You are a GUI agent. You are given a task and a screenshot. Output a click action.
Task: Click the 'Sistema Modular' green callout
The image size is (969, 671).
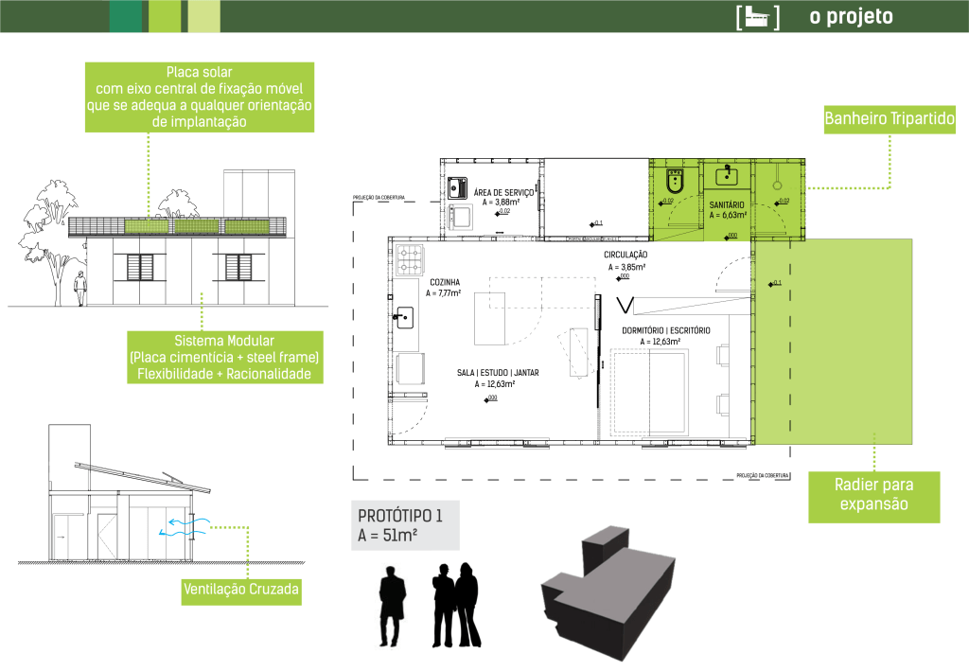tap(224, 358)
